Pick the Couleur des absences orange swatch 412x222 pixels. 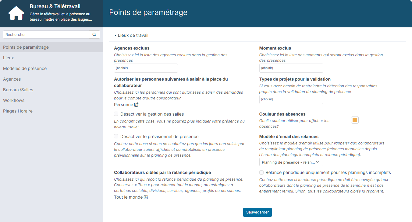pos(355,120)
